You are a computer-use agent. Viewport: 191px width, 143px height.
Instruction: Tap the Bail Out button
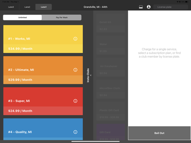point(159,133)
